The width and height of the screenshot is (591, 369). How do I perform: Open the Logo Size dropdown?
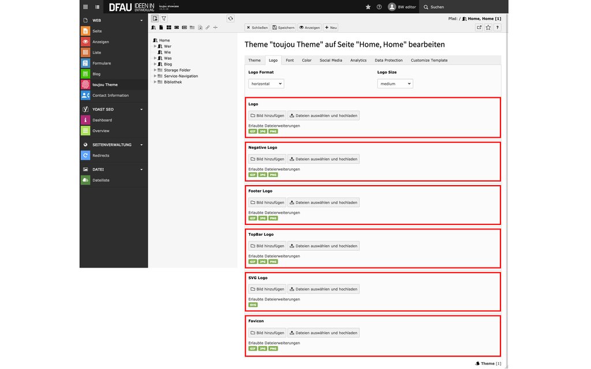click(395, 84)
